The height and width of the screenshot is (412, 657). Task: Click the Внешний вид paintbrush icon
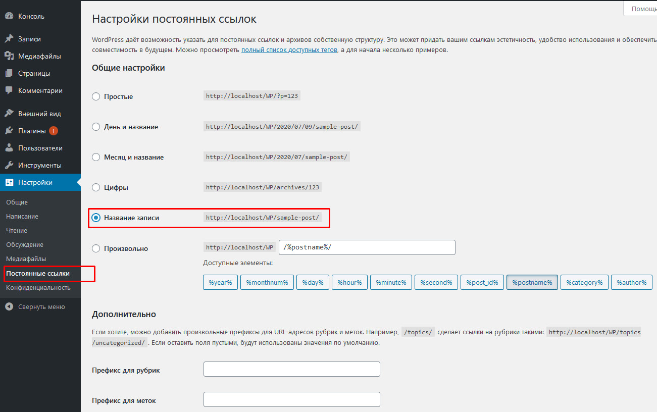click(x=9, y=114)
